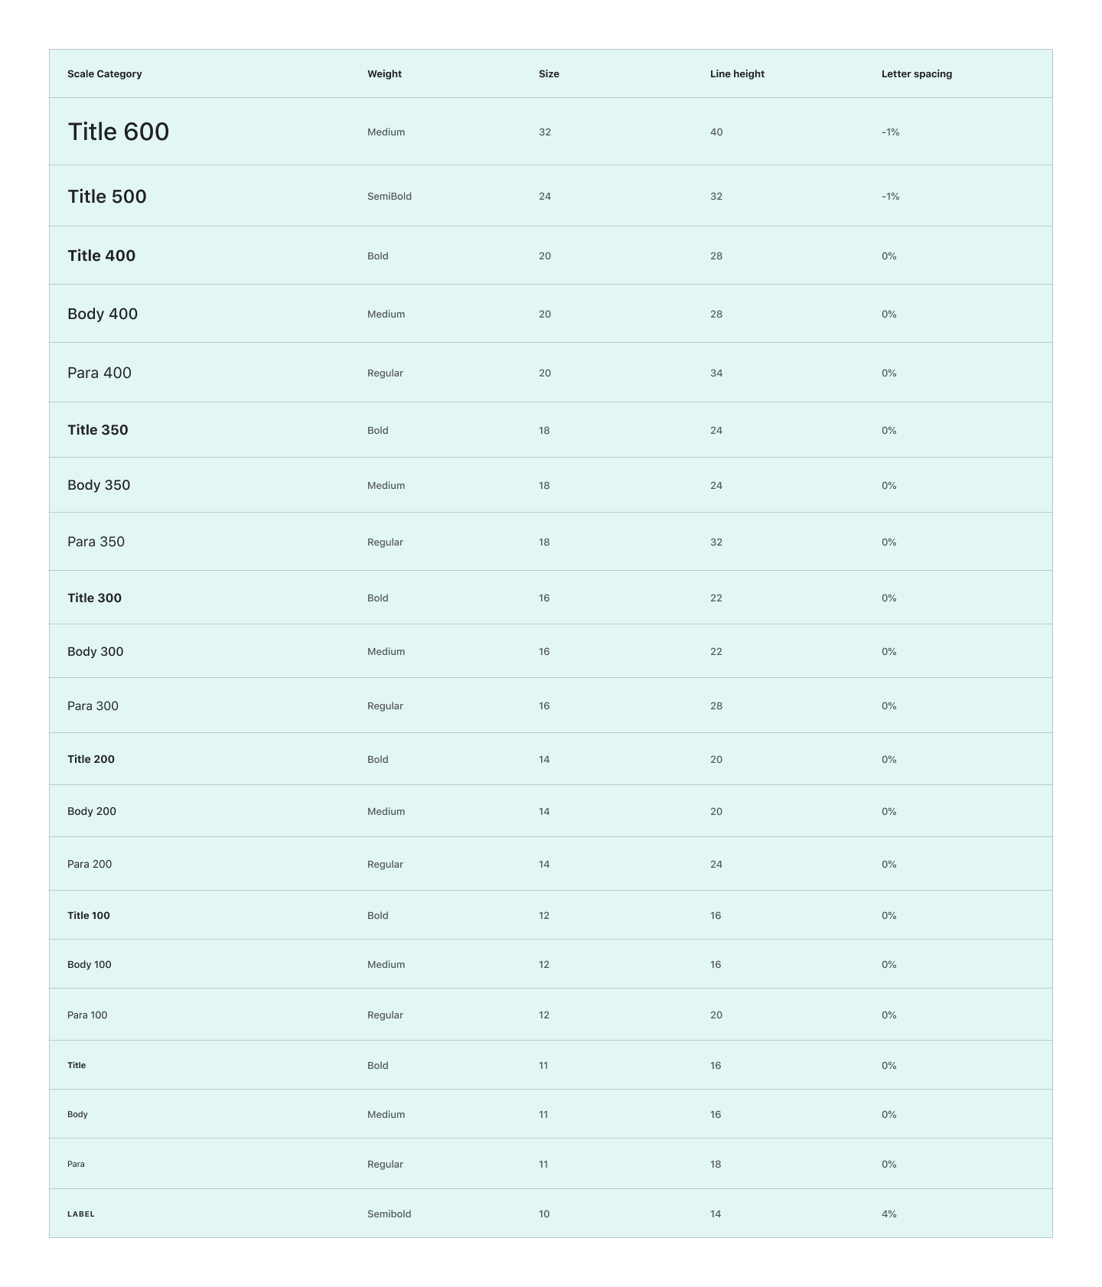Click the Scale Category column header
This screenshot has width=1102, height=1287.
104,74
